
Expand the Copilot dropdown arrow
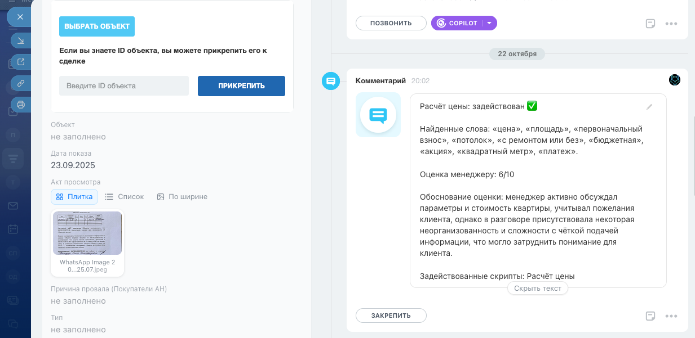489,23
